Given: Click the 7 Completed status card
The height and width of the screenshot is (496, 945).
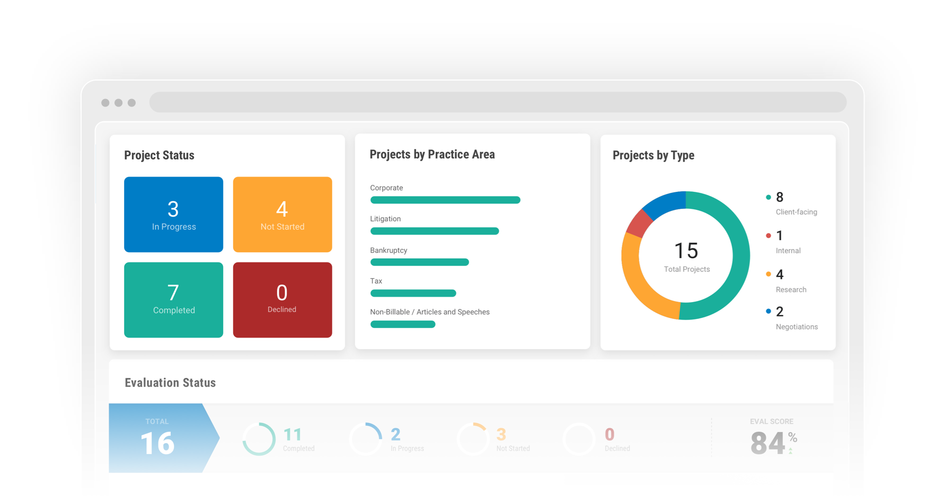Looking at the screenshot, I should coord(173,300).
